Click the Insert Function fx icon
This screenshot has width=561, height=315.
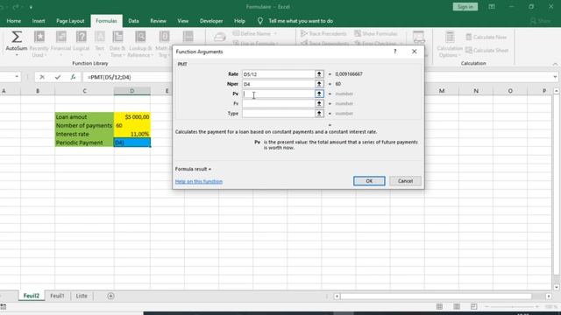pyautogui.click(x=73, y=77)
